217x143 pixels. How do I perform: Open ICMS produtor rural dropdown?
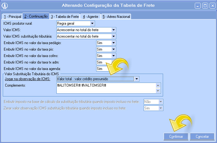[92, 23]
